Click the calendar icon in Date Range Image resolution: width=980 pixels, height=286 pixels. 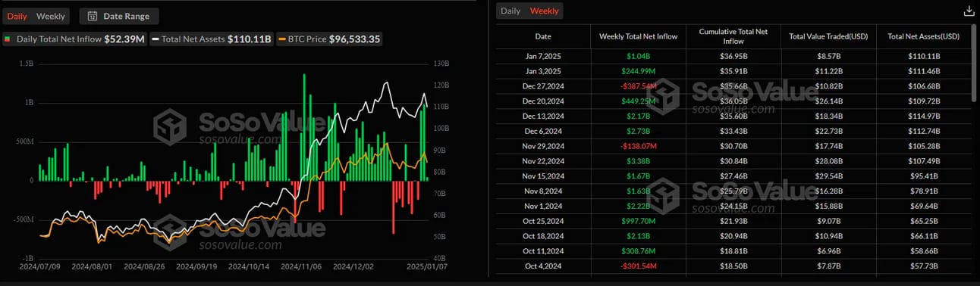[93, 16]
